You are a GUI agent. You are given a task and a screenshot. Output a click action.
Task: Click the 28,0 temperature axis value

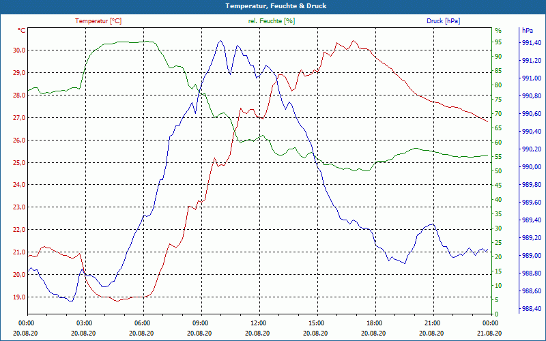(19, 95)
